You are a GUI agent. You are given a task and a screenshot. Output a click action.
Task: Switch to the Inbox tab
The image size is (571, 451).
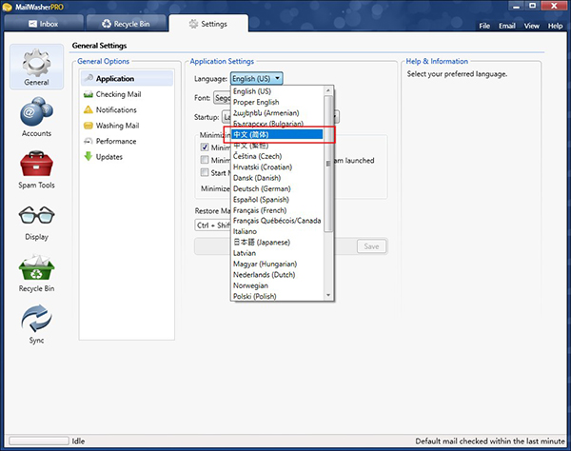(x=45, y=22)
